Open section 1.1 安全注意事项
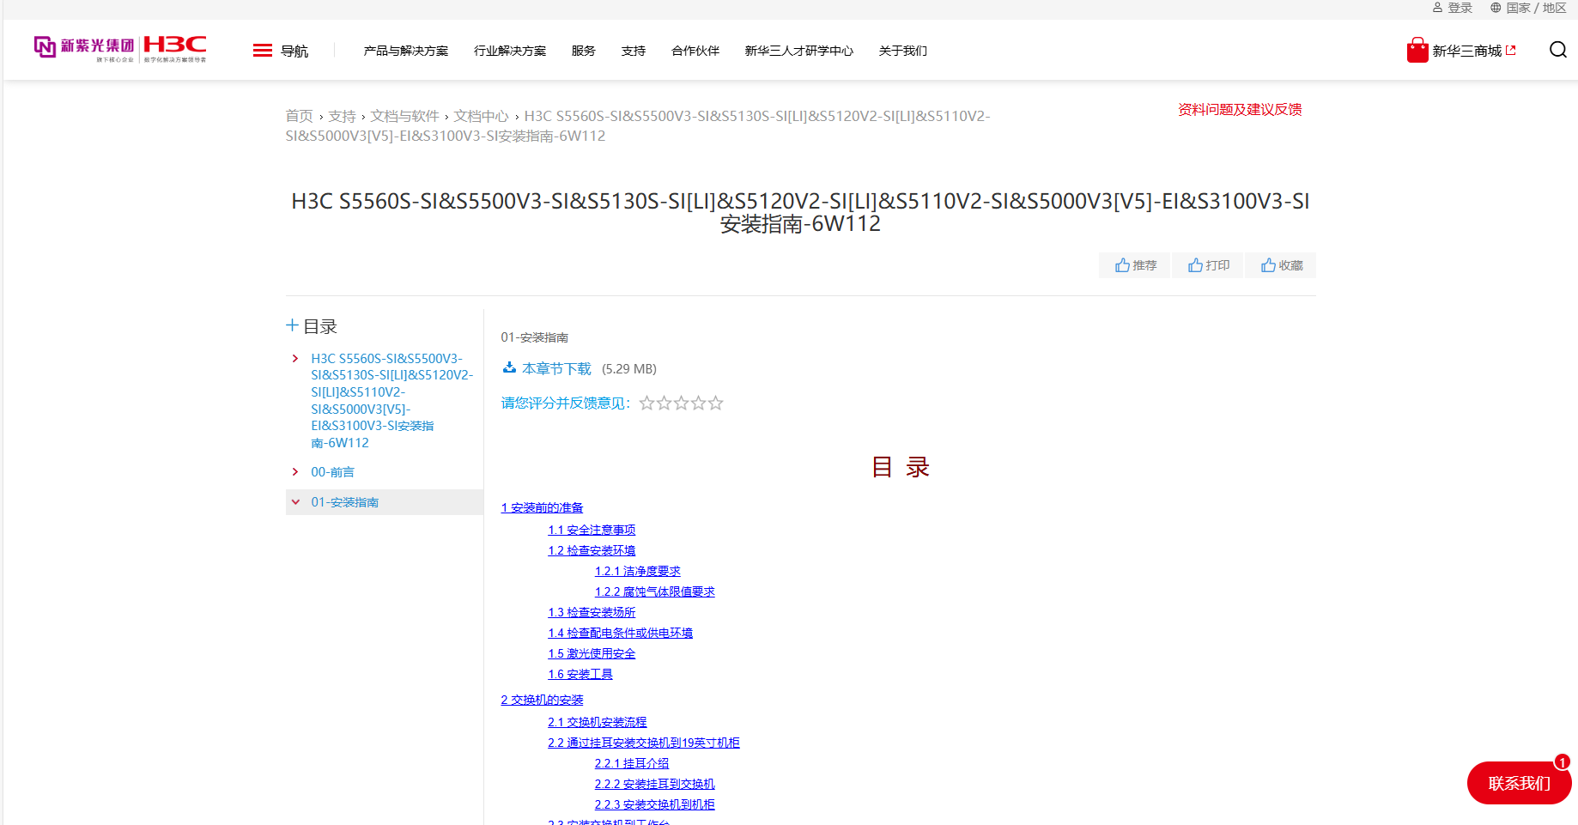Image resolution: width=1578 pixels, height=825 pixels. (x=592, y=531)
